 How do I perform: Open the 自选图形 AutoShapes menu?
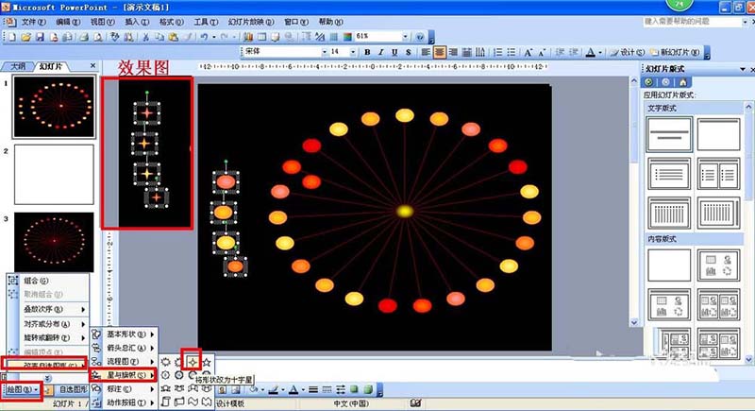[x=73, y=389]
